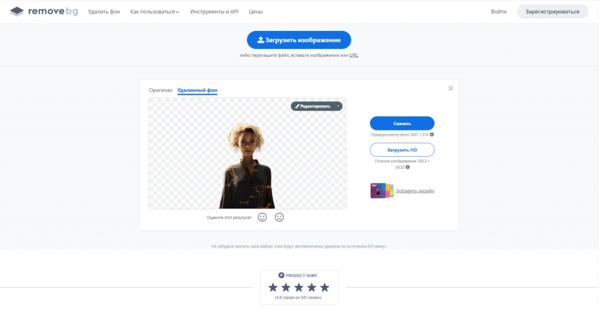Click info icon beside preview photo size
Viewport: 599px width, 310px height.
coord(432,135)
